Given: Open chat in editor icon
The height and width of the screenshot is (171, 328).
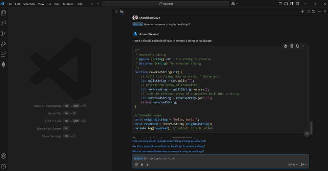Looking at the screenshot, I should pyautogui.click(x=308, y=11).
